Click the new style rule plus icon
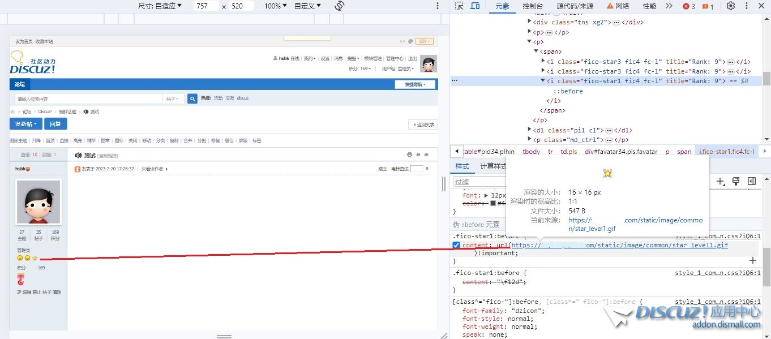This screenshot has height=339, width=771. (720, 182)
